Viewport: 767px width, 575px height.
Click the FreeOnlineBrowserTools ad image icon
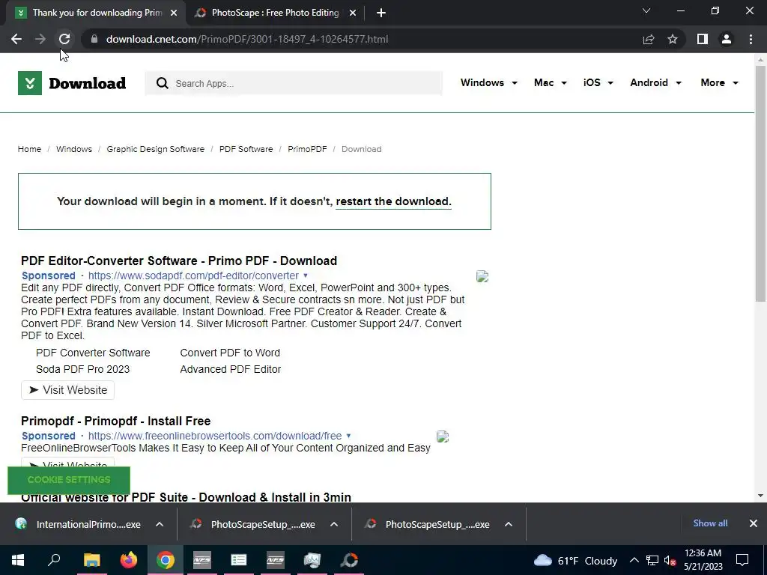[x=443, y=436]
